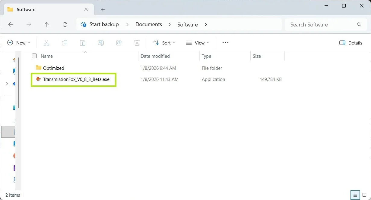The width and height of the screenshot is (371, 200).
Task: Sort by the Size column header
Action: 257,56
